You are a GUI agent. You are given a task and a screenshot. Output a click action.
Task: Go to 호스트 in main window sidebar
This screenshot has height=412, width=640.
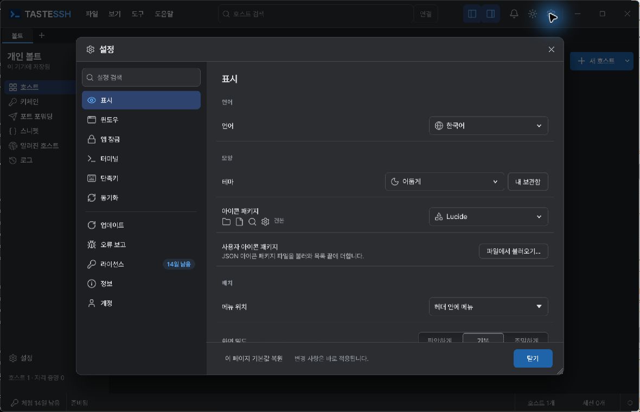(40, 87)
